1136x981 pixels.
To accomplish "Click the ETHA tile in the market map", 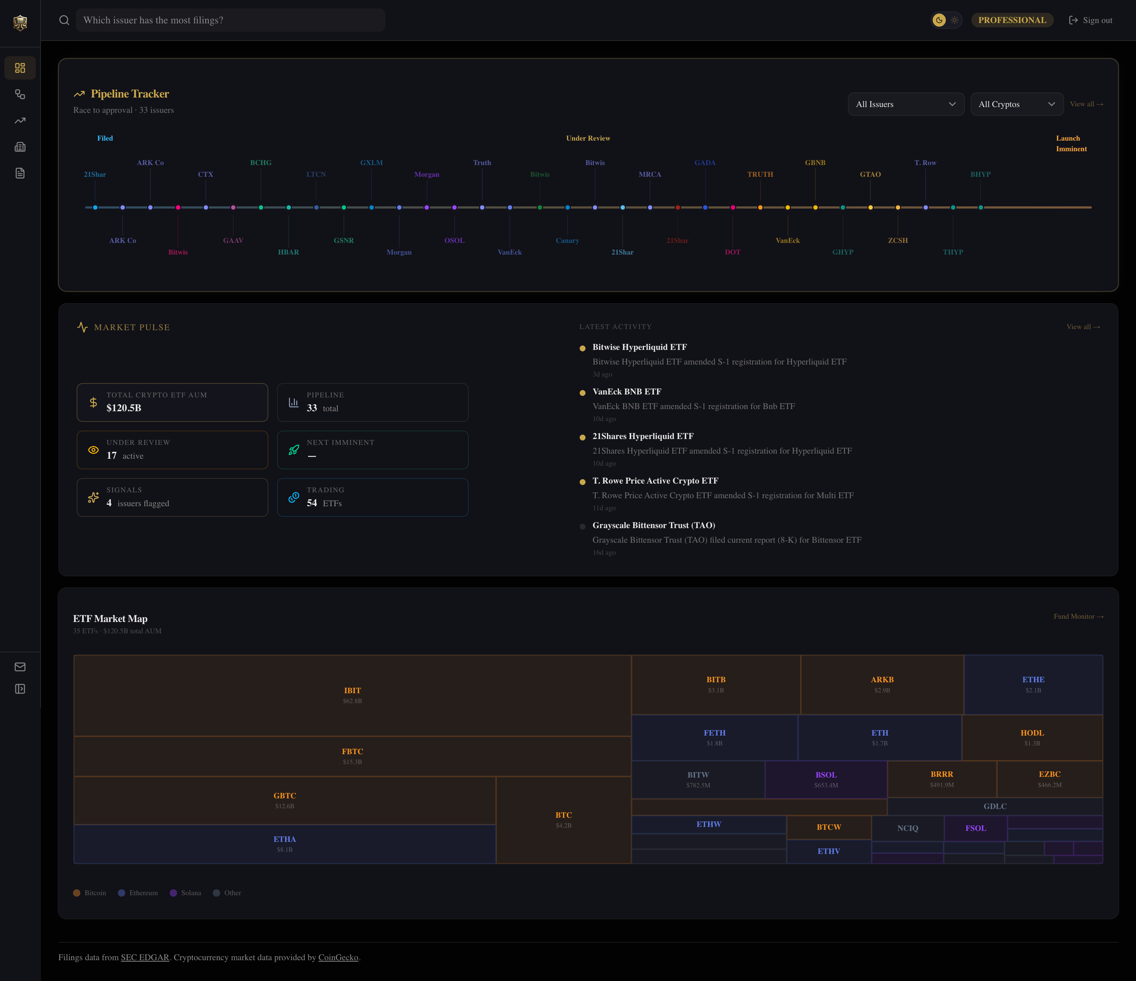I will click(x=285, y=844).
